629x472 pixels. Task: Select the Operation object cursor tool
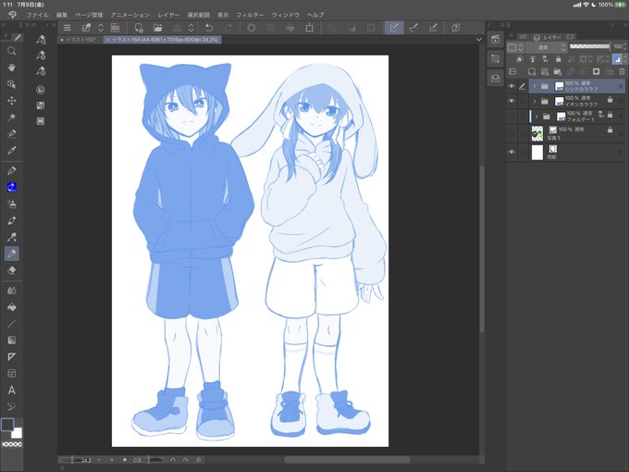click(x=12, y=84)
